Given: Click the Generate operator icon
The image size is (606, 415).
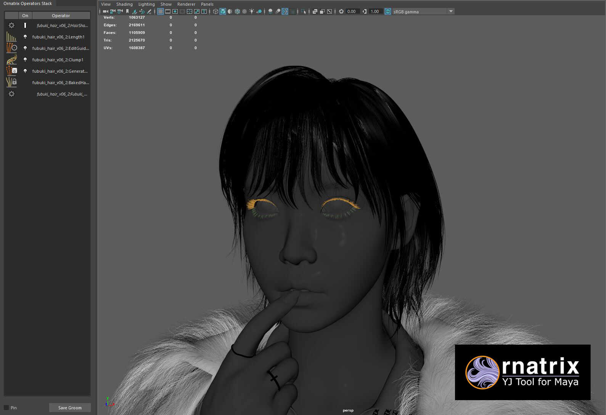Looking at the screenshot, I should tap(11, 71).
